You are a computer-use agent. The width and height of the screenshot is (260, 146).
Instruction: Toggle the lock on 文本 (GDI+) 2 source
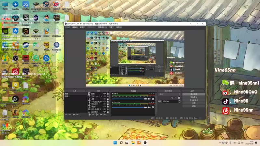108,96
